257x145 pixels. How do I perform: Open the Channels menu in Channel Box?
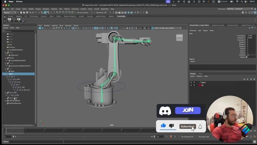(193, 31)
